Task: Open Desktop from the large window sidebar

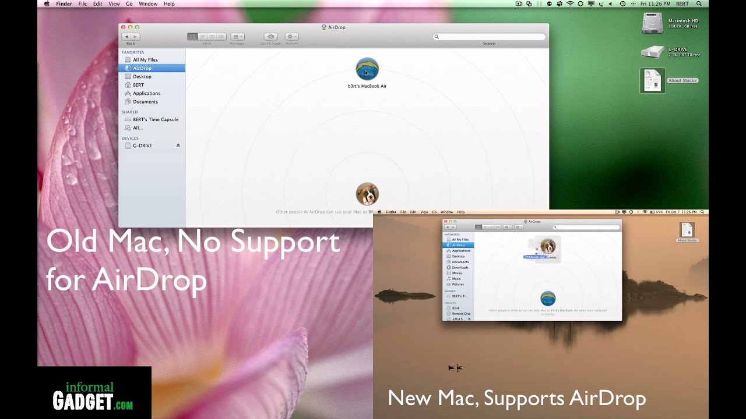Action: (152, 76)
